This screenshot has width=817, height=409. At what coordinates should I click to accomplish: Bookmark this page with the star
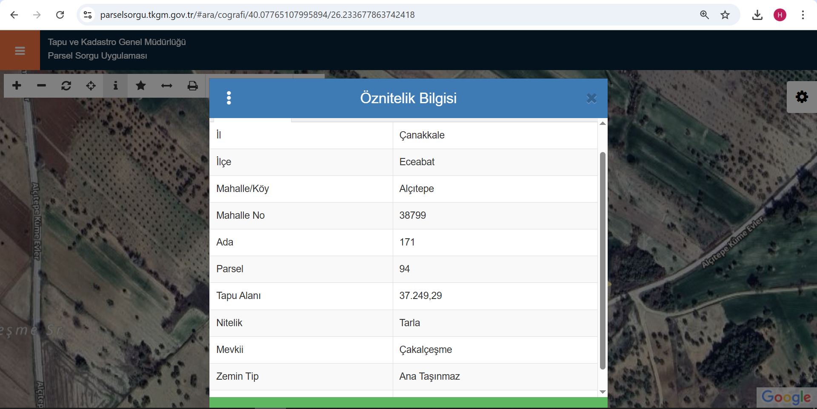[725, 15]
